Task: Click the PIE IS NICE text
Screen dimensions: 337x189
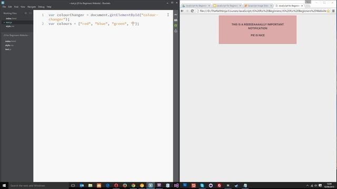Action: pos(257,35)
